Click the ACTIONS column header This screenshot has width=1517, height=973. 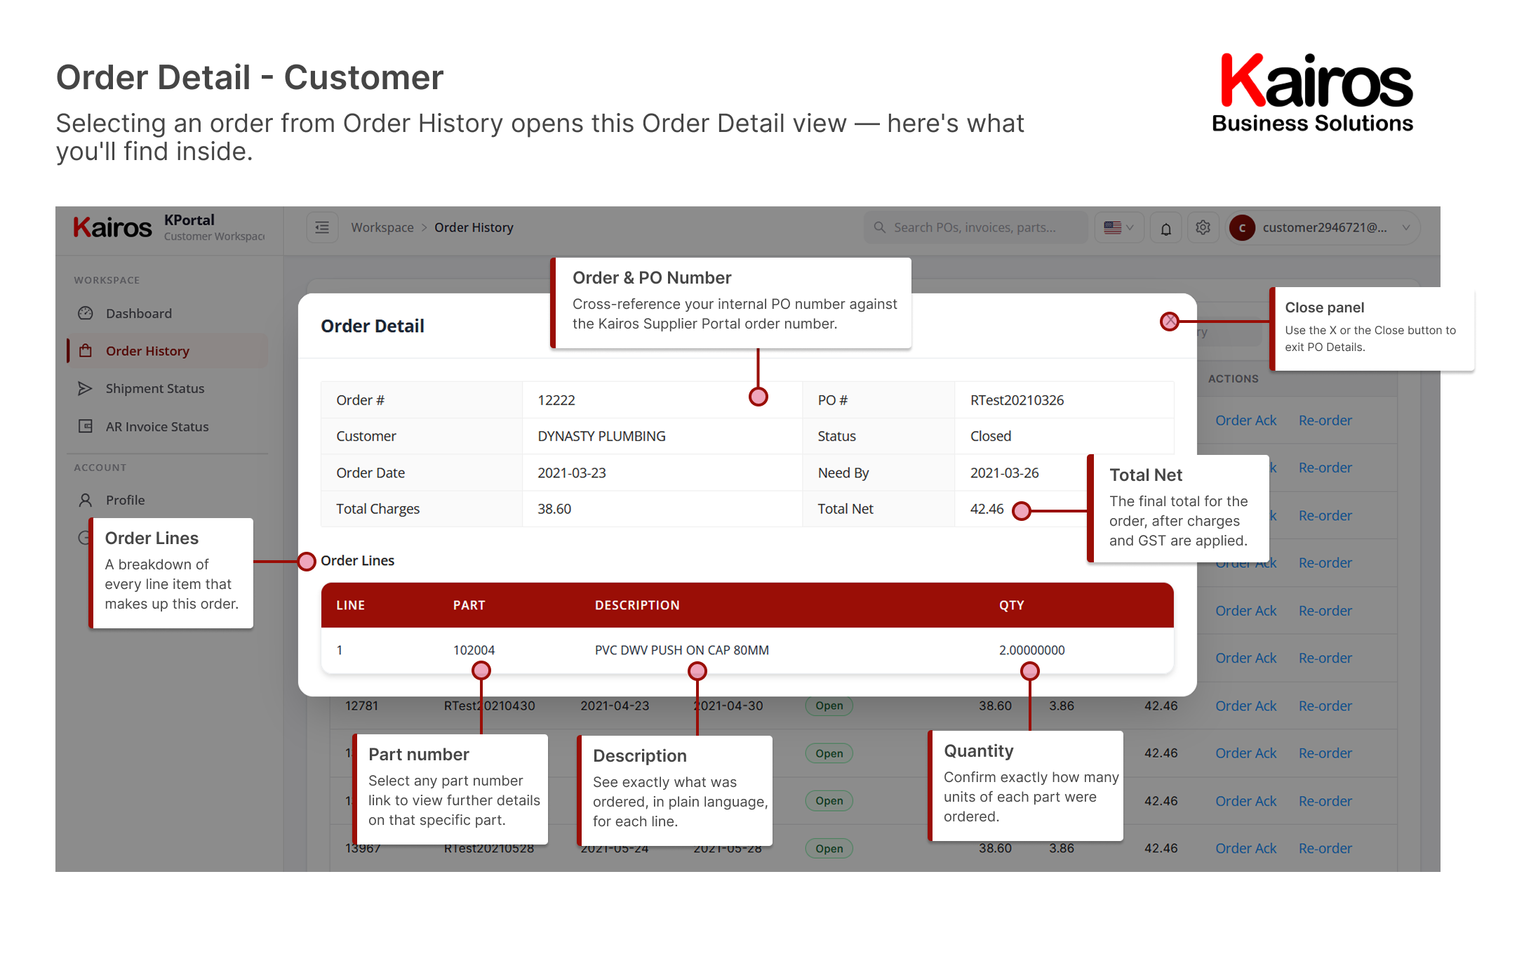pos(1233,378)
